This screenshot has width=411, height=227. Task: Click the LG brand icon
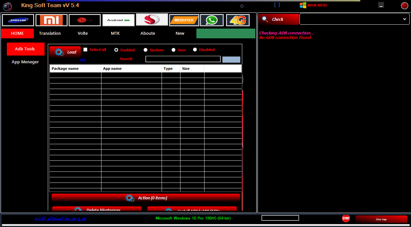point(85,20)
